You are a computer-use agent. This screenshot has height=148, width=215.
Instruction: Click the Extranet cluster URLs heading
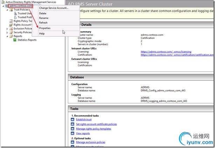[x=84, y=59]
